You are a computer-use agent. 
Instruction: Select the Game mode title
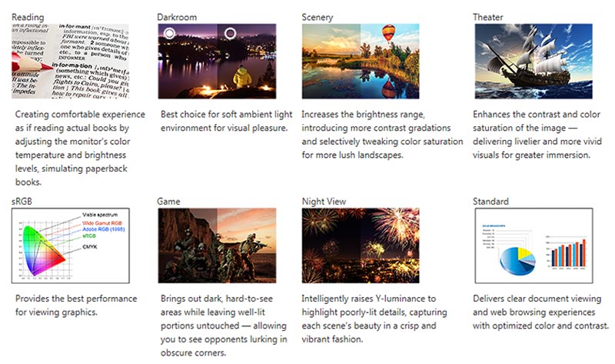(x=169, y=202)
